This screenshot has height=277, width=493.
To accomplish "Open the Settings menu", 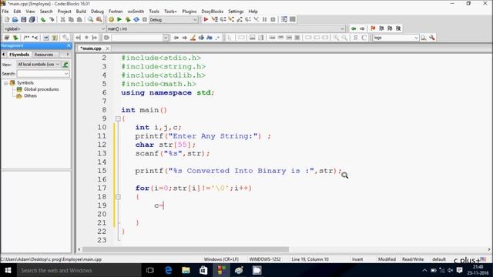I will 236,12.
